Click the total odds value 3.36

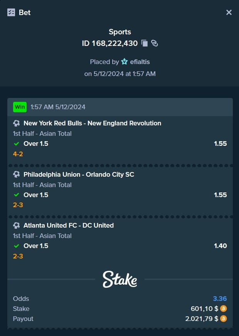point(220,299)
